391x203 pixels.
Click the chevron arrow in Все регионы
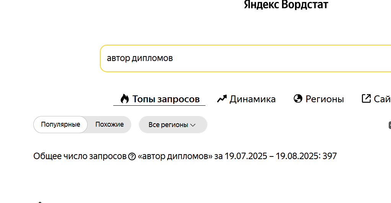click(x=193, y=125)
